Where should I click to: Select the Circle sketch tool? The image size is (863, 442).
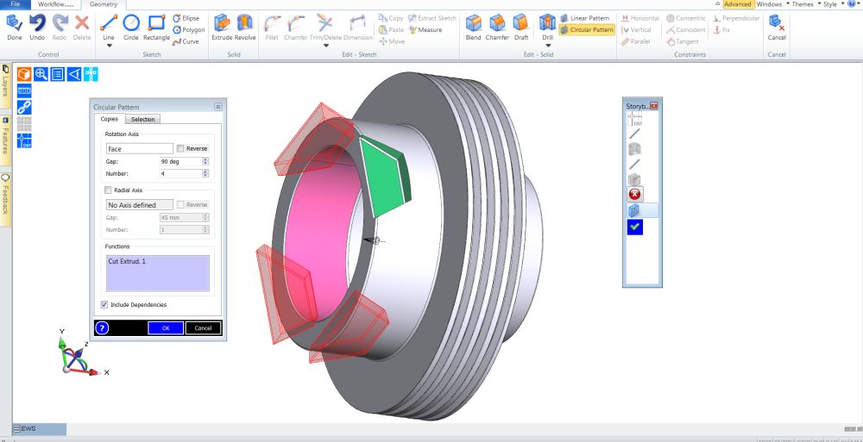tap(131, 28)
